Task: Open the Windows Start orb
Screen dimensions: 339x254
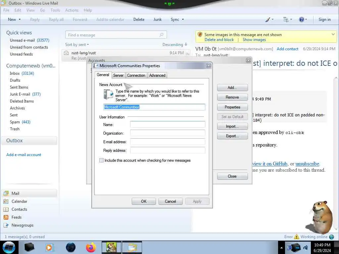Action: click(x=9, y=247)
